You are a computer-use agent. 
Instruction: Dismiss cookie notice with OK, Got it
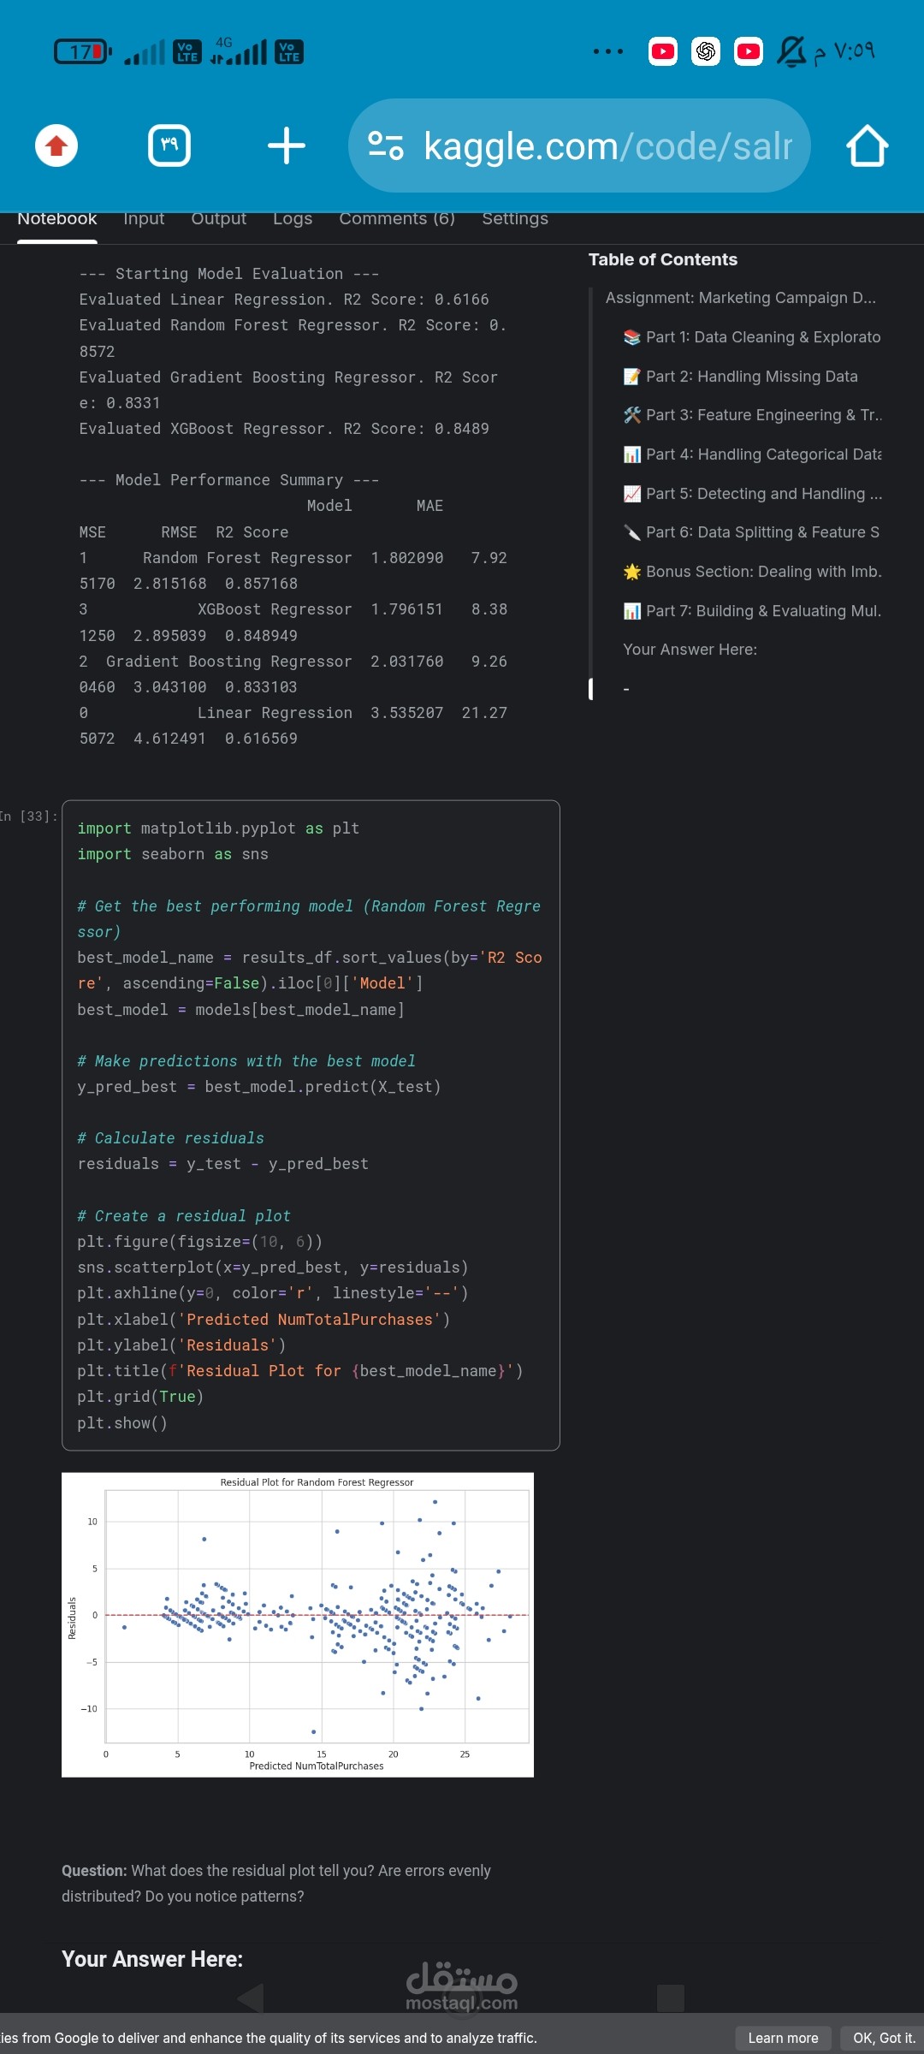(884, 2038)
